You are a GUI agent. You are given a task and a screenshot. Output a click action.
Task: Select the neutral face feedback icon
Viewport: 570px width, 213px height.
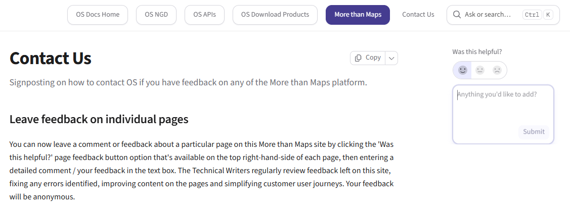[480, 70]
